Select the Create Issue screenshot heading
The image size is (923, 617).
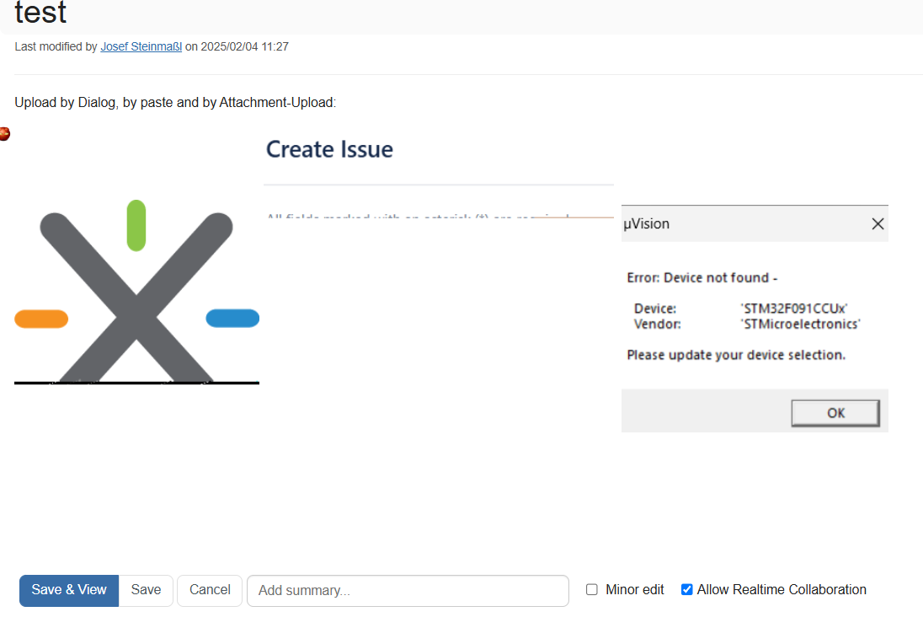coord(329,149)
